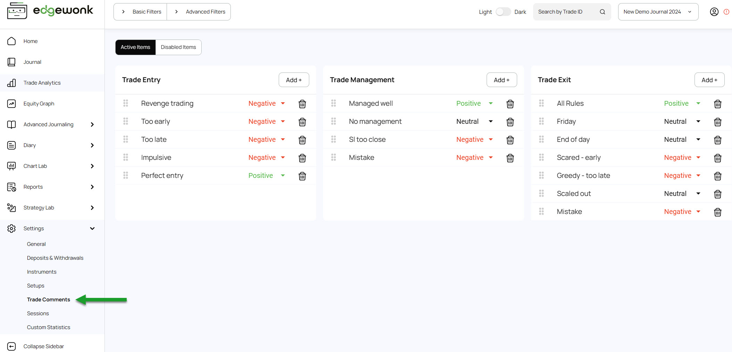Focus the Search by Trade ID field
The width and height of the screenshot is (732, 352).
(566, 12)
